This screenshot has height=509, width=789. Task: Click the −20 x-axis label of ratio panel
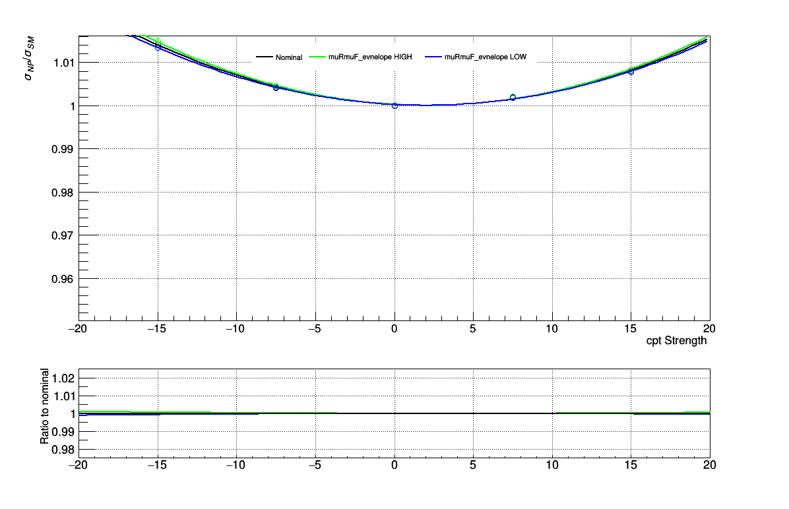(x=77, y=465)
